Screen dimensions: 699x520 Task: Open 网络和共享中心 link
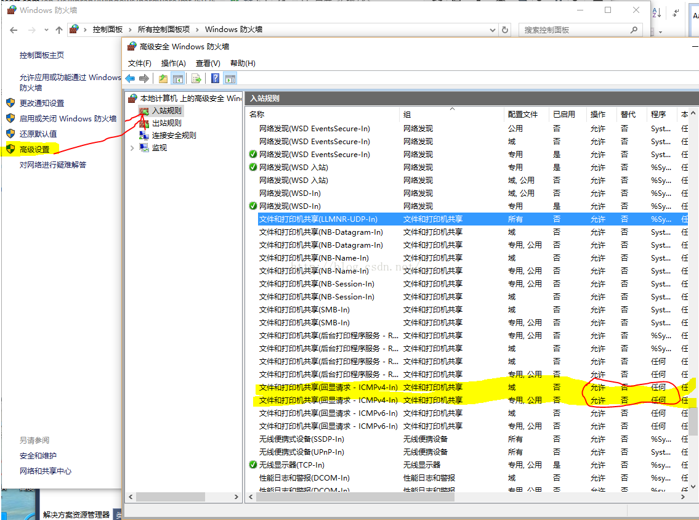46,471
